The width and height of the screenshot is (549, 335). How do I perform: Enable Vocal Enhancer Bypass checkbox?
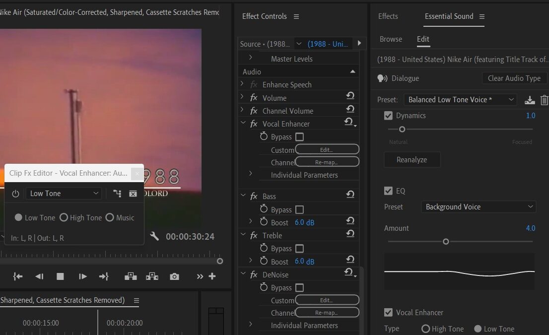299,137
